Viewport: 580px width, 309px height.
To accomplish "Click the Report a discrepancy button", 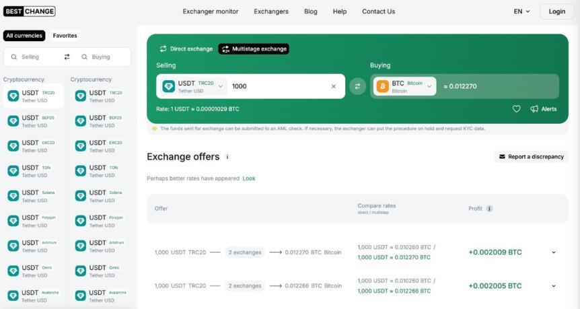I will [x=531, y=157].
